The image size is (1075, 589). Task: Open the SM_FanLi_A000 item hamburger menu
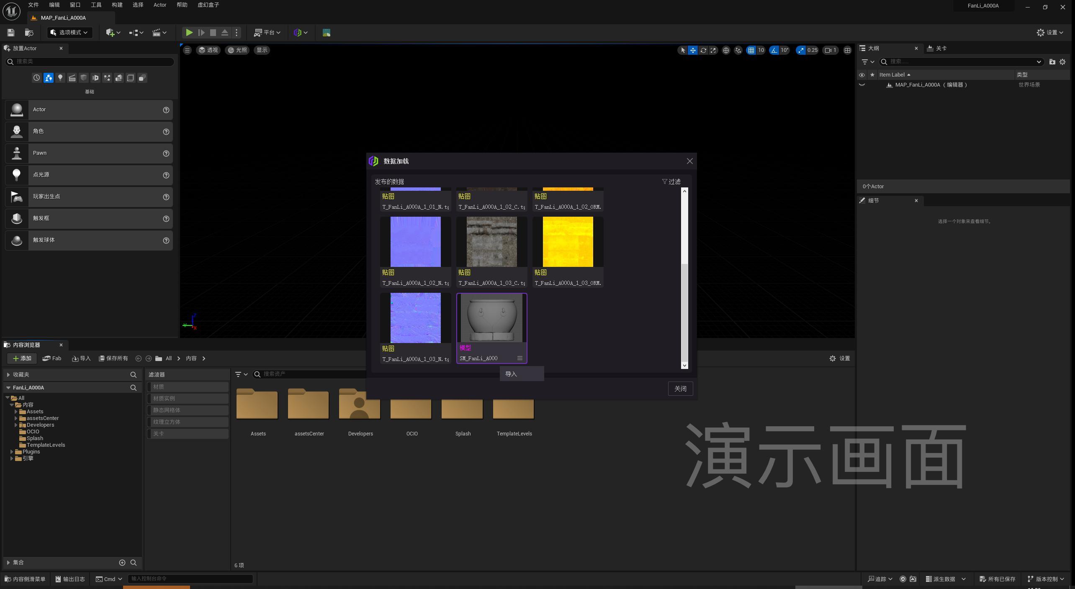click(519, 359)
